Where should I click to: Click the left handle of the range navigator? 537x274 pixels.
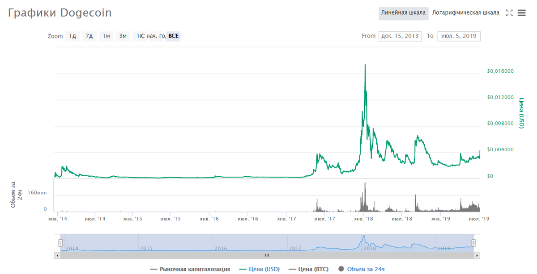pyautogui.click(x=60, y=243)
